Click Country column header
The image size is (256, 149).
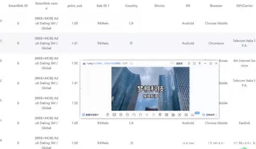tap(131, 6)
